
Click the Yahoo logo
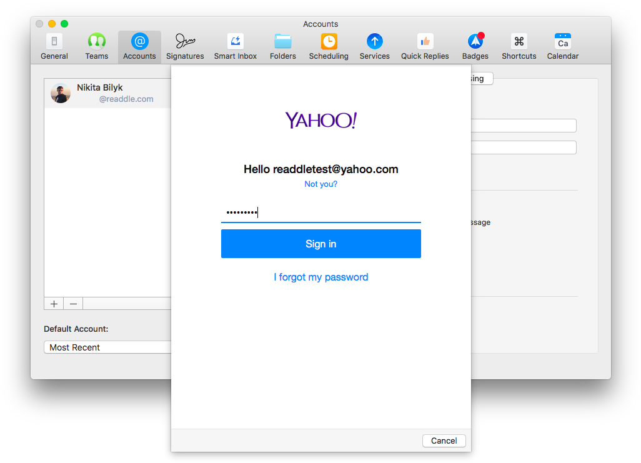tap(321, 120)
